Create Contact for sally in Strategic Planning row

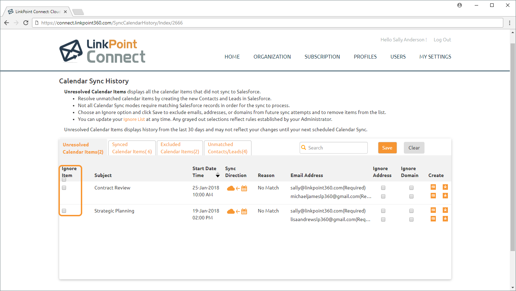(x=433, y=210)
